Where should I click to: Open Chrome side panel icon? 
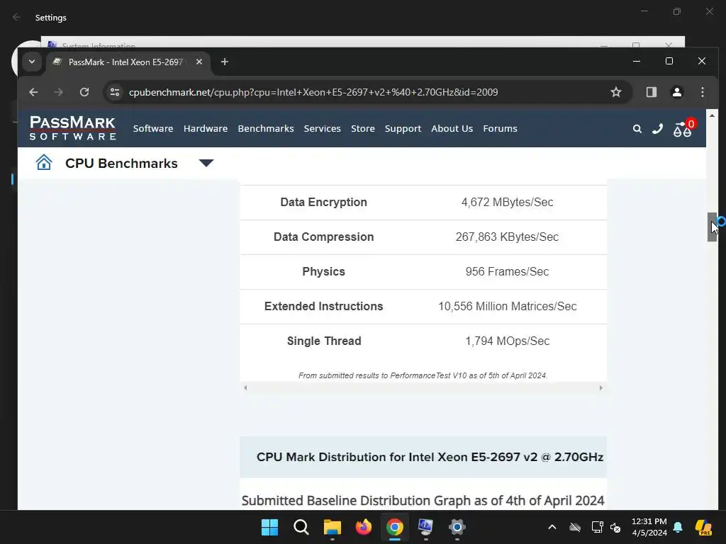coord(652,92)
